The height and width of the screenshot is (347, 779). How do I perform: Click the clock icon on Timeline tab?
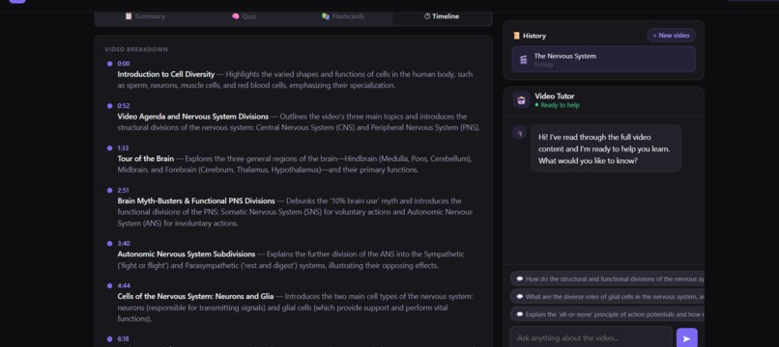(427, 16)
